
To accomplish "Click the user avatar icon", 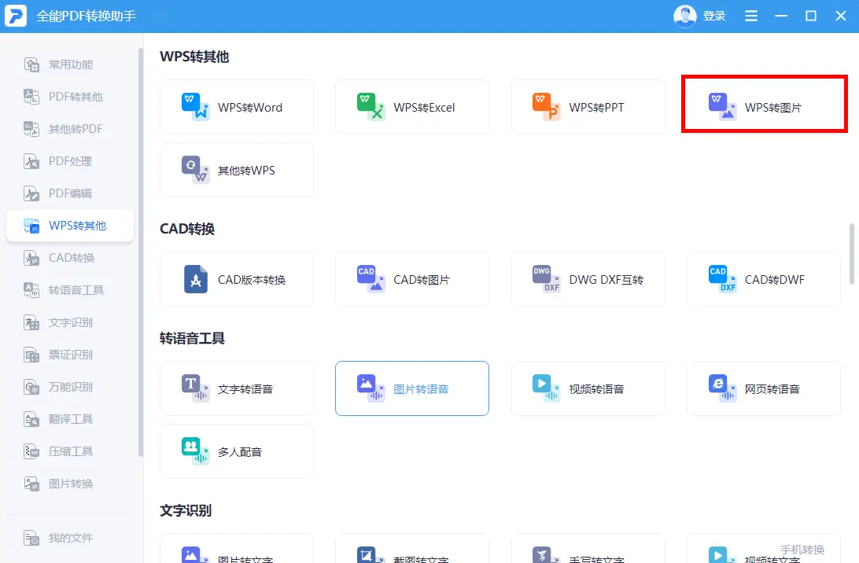I will click(685, 16).
